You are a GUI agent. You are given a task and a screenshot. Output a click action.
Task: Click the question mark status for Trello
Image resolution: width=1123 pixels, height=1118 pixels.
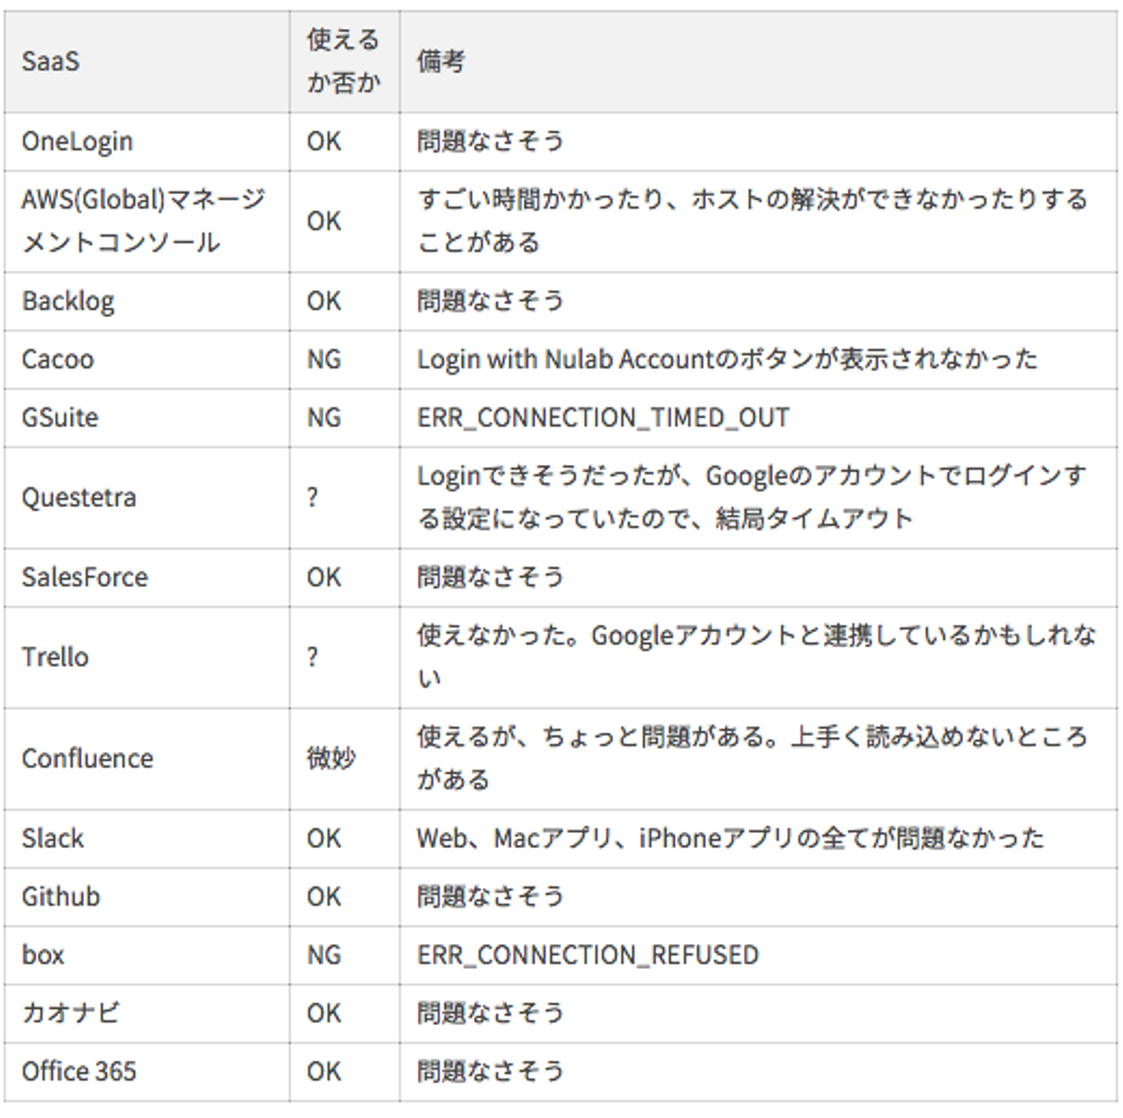click(x=313, y=657)
